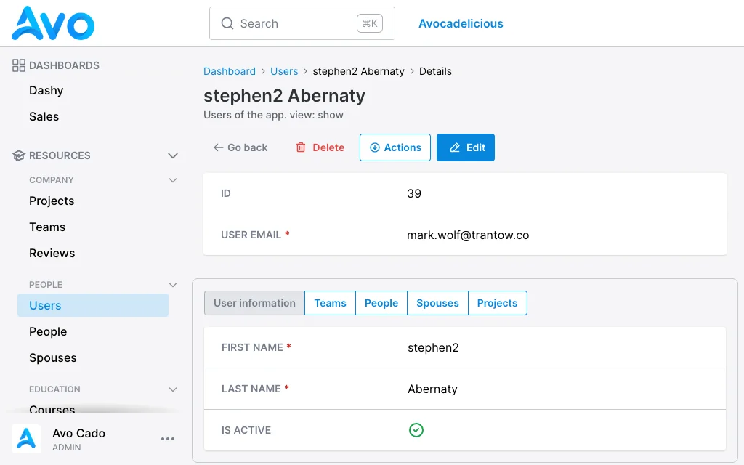
Task: Click the search magnifier icon
Action: click(227, 23)
